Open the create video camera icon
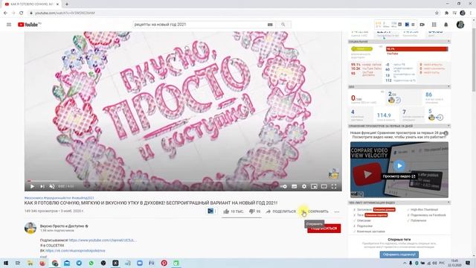 pos(422,25)
